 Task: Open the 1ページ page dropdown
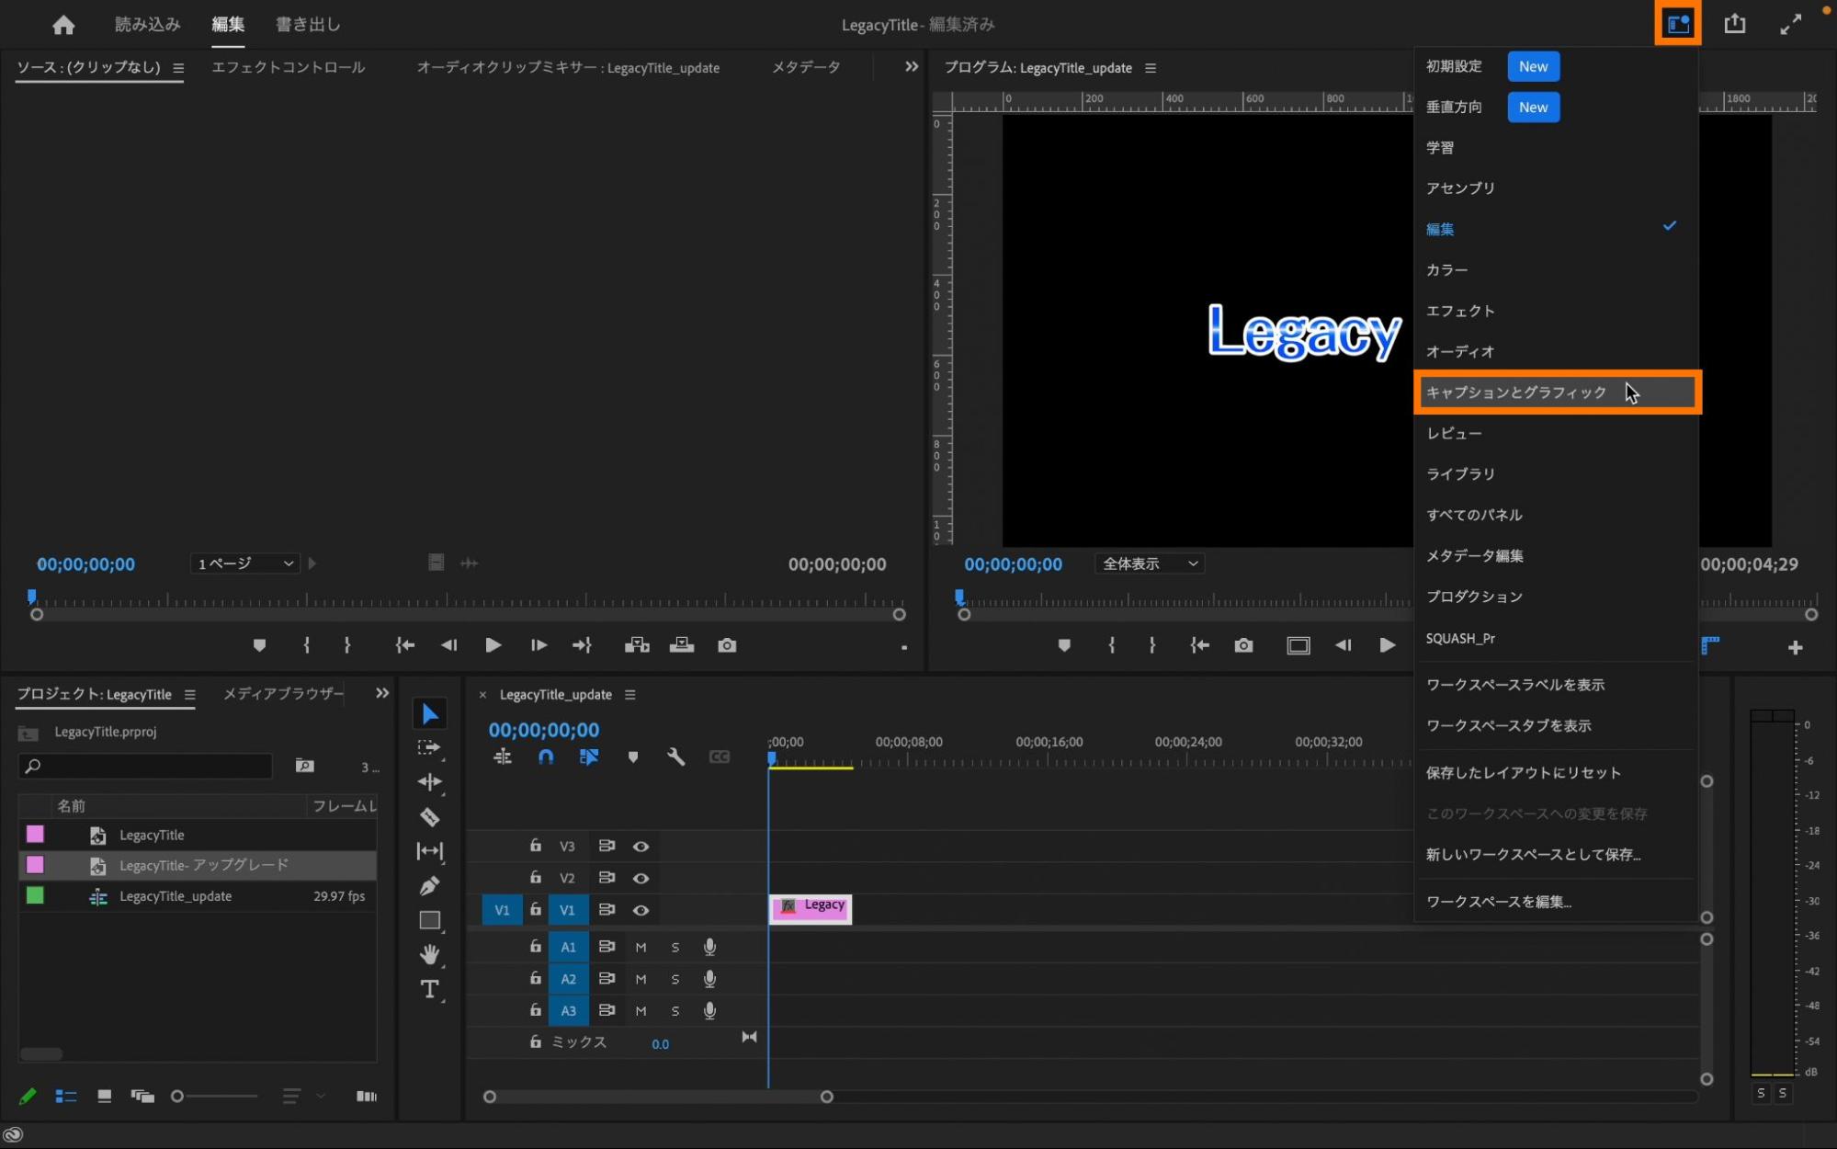point(244,563)
